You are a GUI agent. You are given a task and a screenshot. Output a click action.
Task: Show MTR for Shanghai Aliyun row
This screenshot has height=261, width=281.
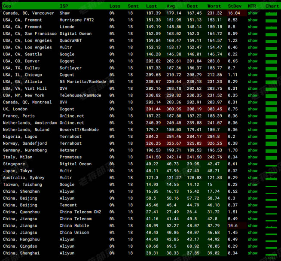tap(253, 253)
